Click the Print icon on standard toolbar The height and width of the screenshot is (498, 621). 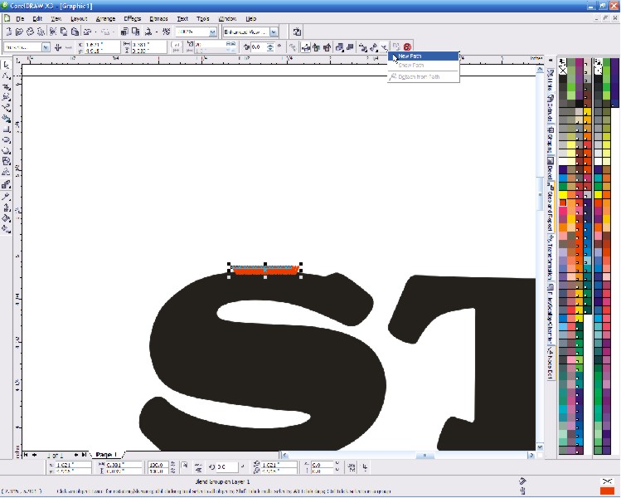coord(40,32)
